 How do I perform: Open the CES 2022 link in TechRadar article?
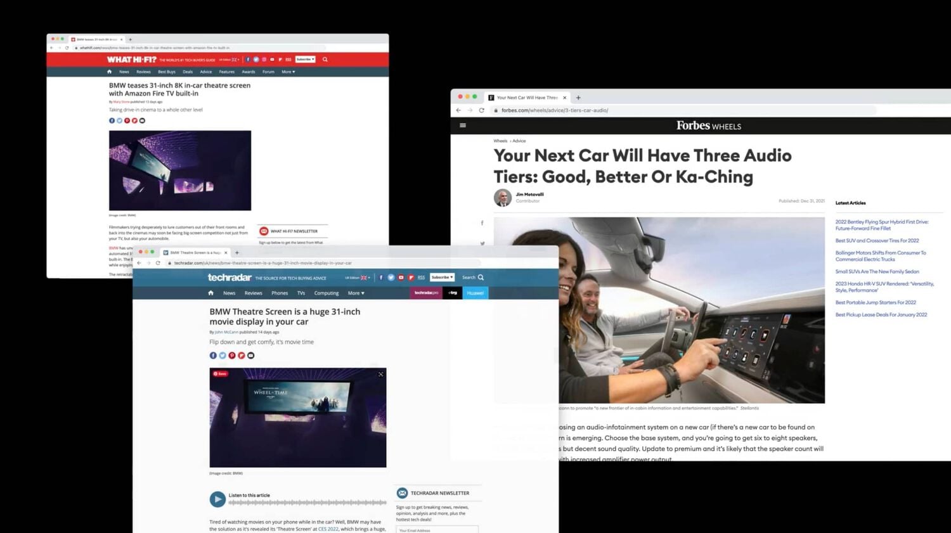pos(328,529)
